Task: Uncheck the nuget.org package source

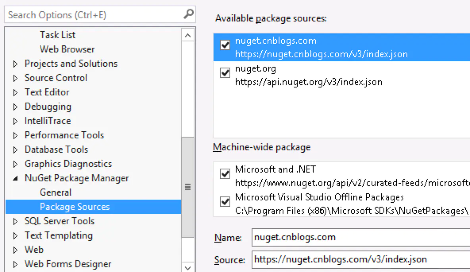Action: (225, 73)
